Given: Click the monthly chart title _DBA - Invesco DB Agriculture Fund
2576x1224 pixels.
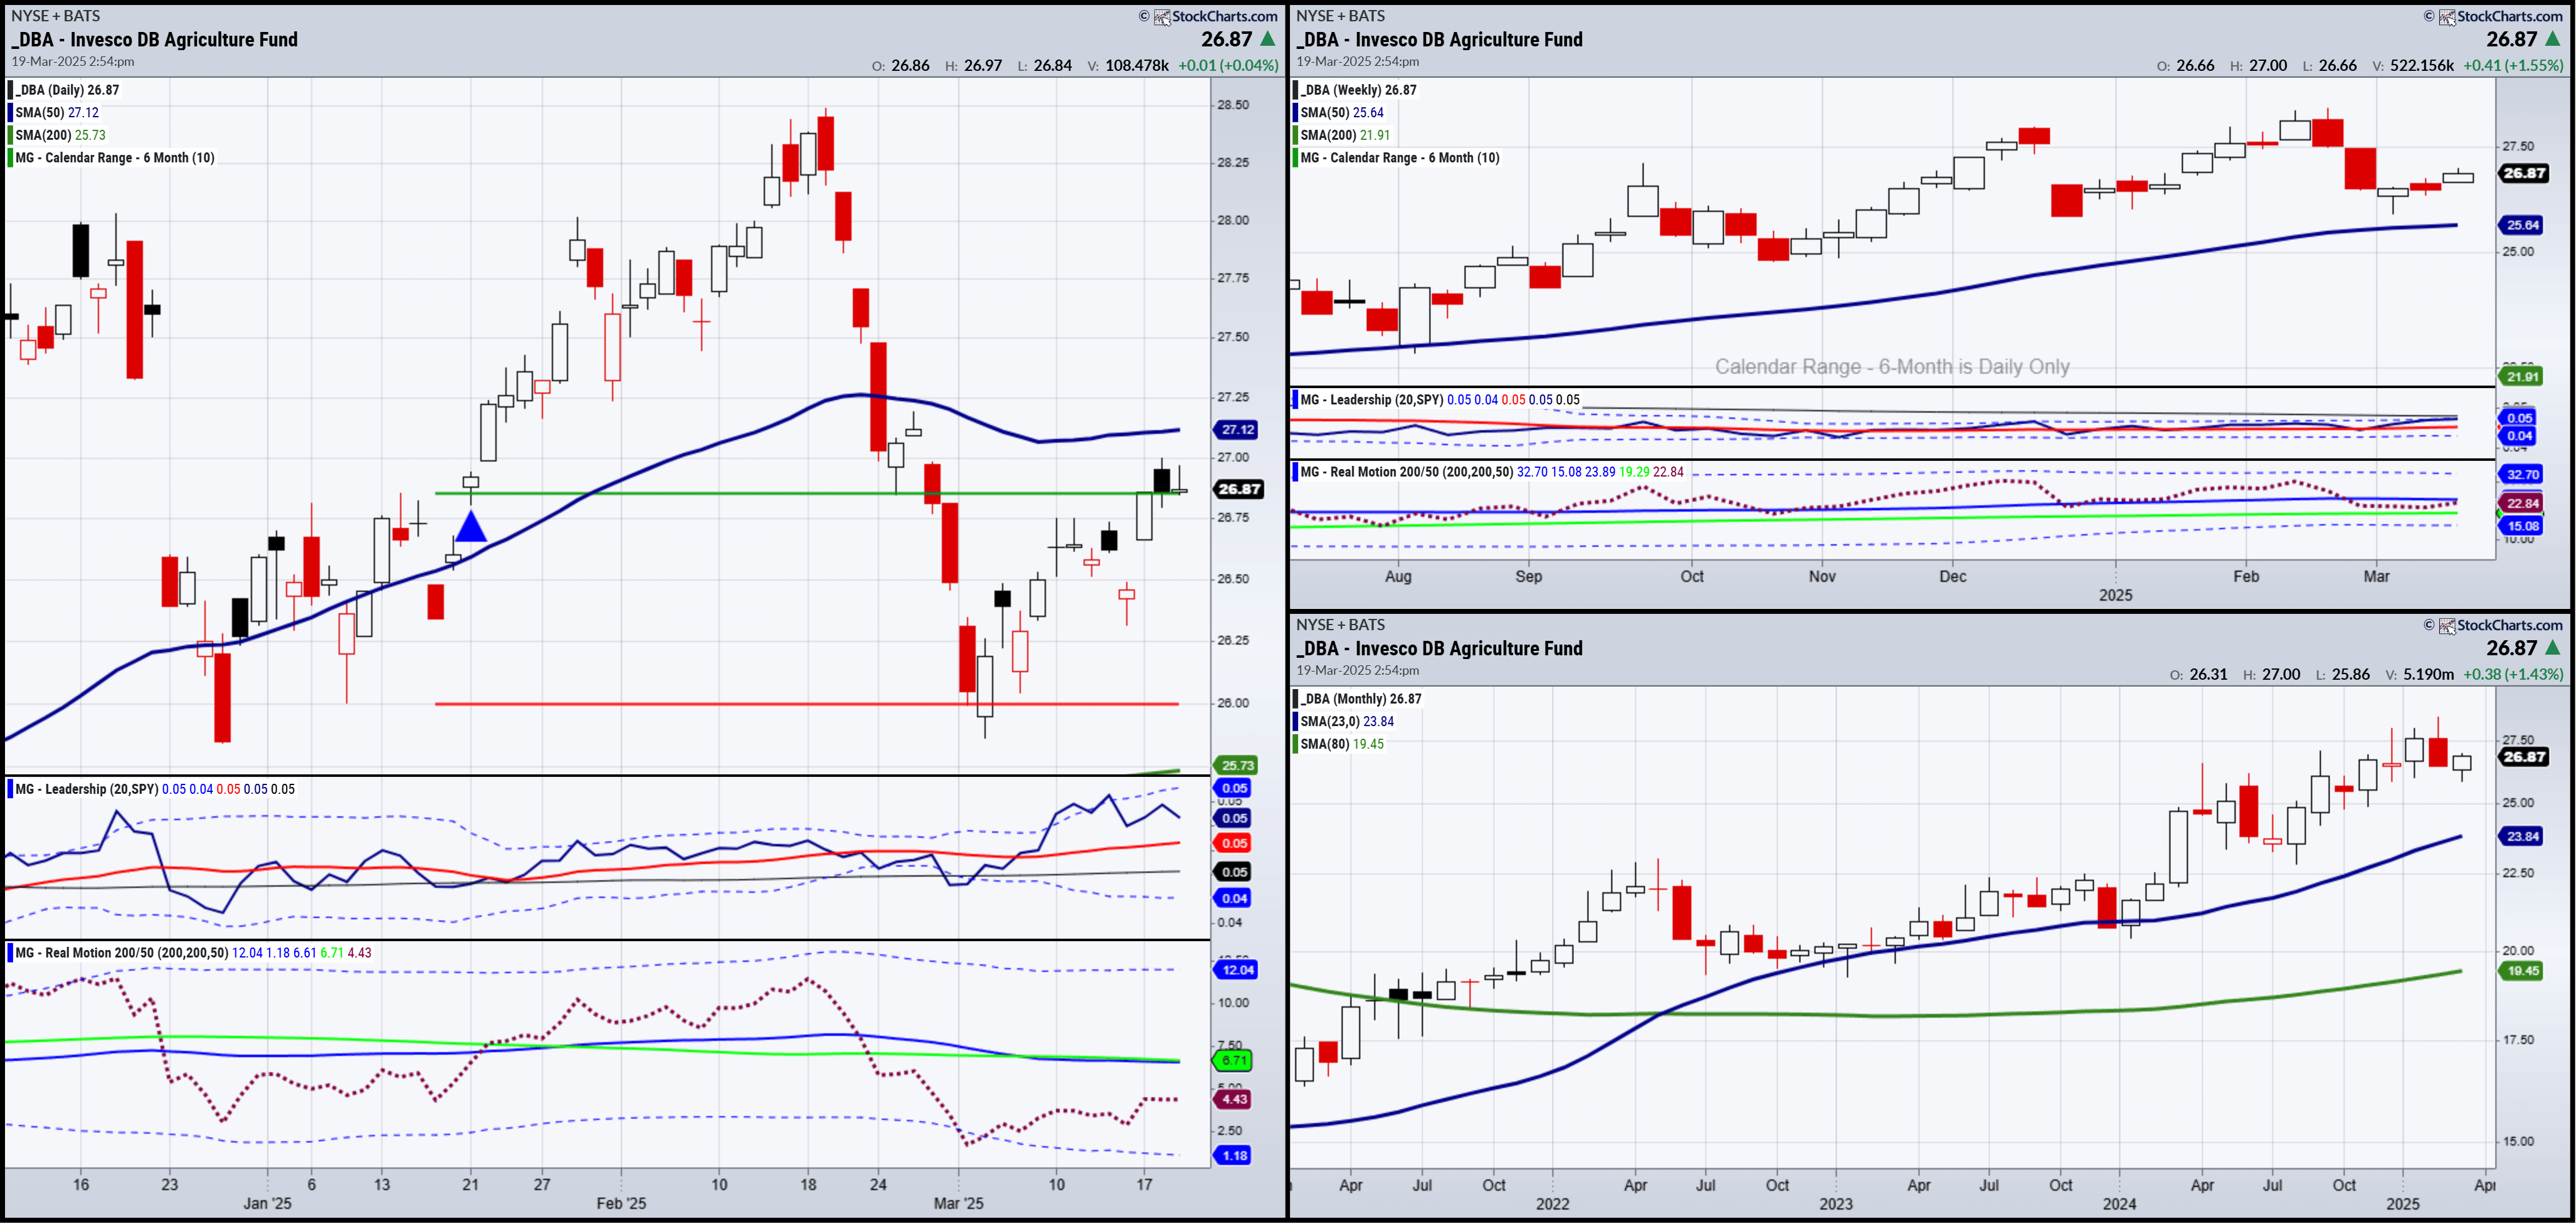Looking at the screenshot, I should (1440, 648).
